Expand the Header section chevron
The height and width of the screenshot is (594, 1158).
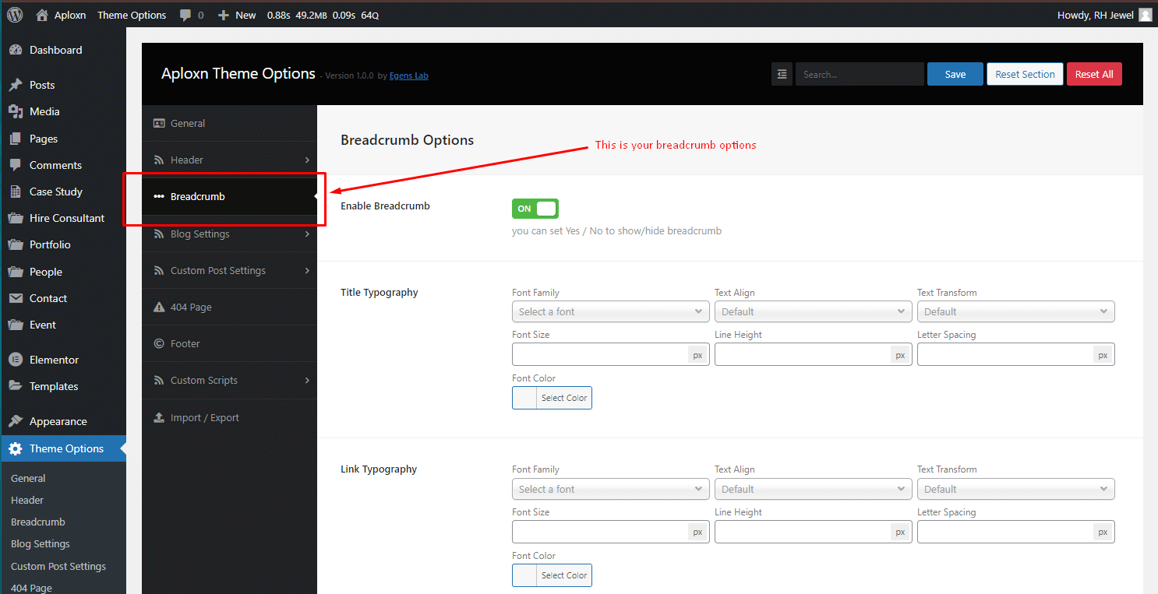(307, 160)
